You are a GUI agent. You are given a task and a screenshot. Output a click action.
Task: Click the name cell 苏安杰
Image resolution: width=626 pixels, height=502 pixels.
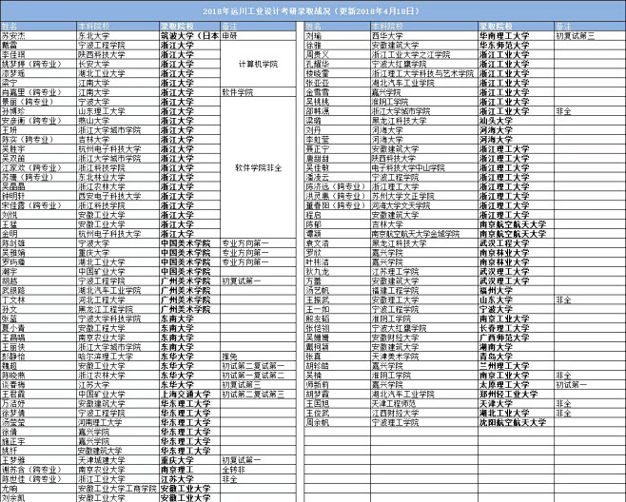tap(39, 35)
